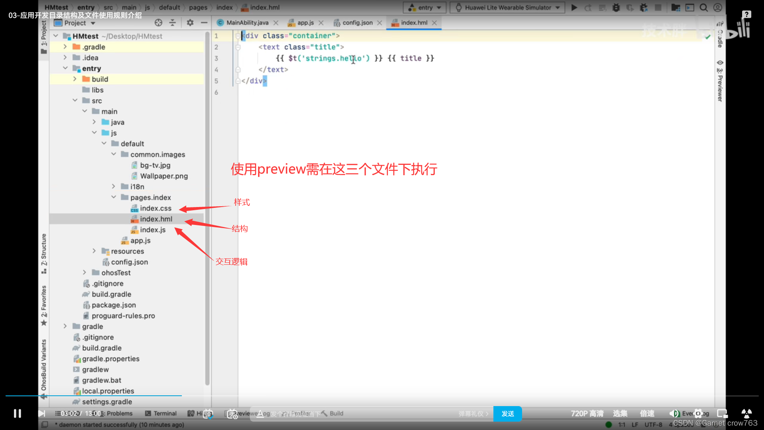Pause the video playback
The height and width of the screenshot is (430, 764).
point(17,414)
